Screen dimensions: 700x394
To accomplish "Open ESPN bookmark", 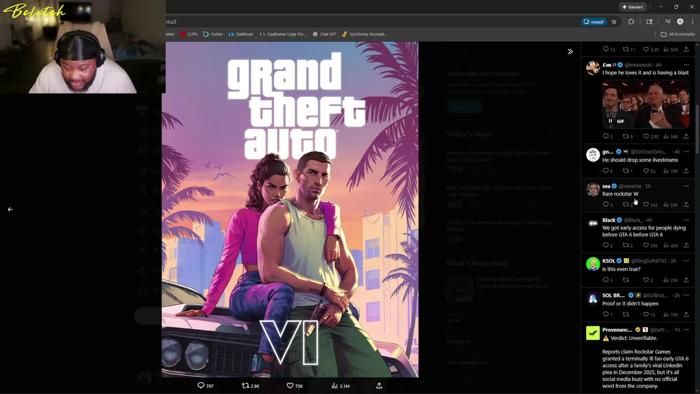I will coord(189,34).
